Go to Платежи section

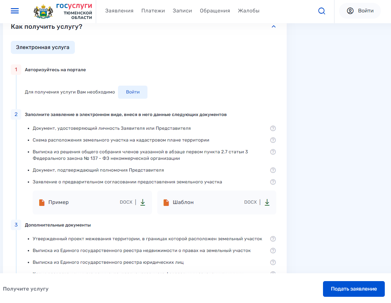(153, 11)
